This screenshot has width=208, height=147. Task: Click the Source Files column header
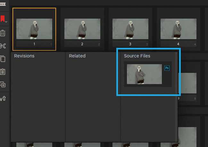(x=137, y=56)
